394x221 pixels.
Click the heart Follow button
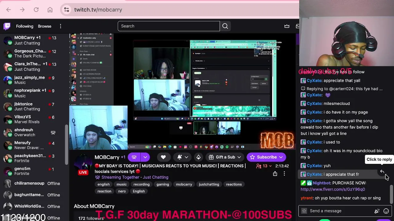[x=163, y=157]
